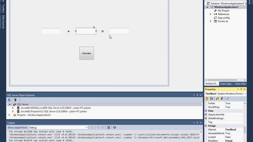Pin the Properties panel
The image size is (253, 142).
(241, 89)
